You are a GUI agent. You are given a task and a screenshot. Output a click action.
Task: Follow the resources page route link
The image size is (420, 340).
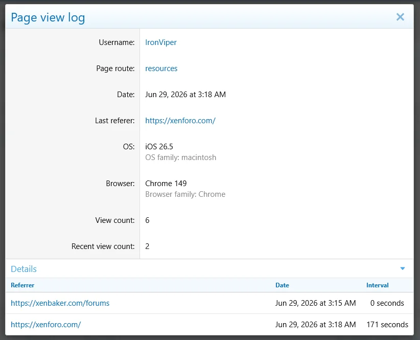(x=161, y=69)
